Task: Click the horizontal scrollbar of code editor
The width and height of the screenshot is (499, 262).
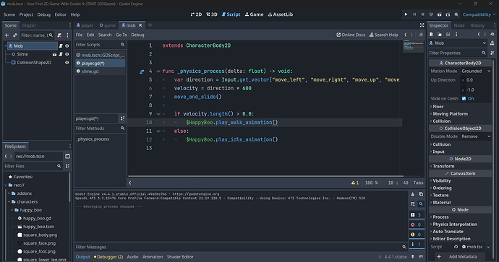Action: click(265, 176)
